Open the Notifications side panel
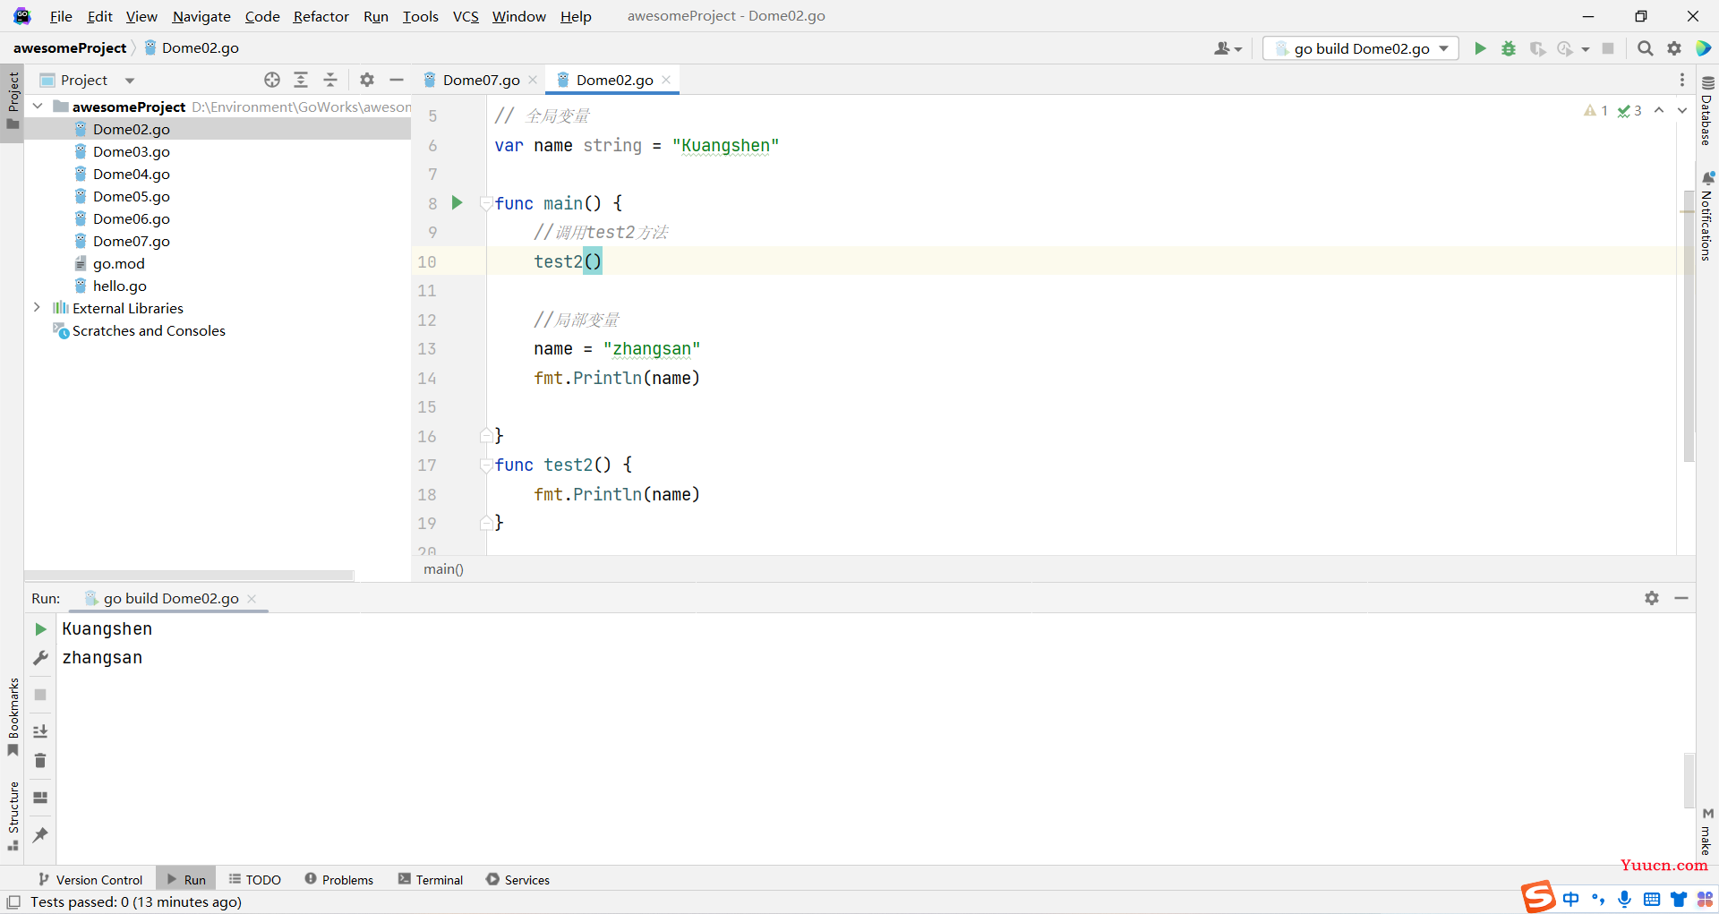This screenshot has width=1719, height=914. pos(1707,216)
